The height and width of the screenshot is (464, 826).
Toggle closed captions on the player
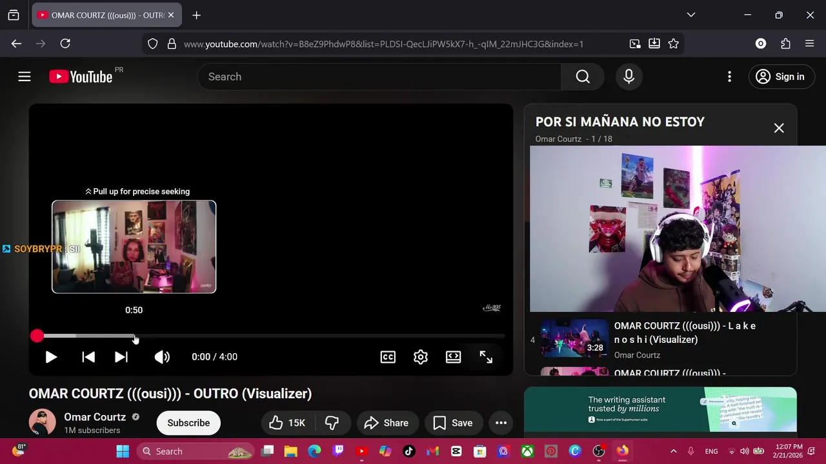388,357
